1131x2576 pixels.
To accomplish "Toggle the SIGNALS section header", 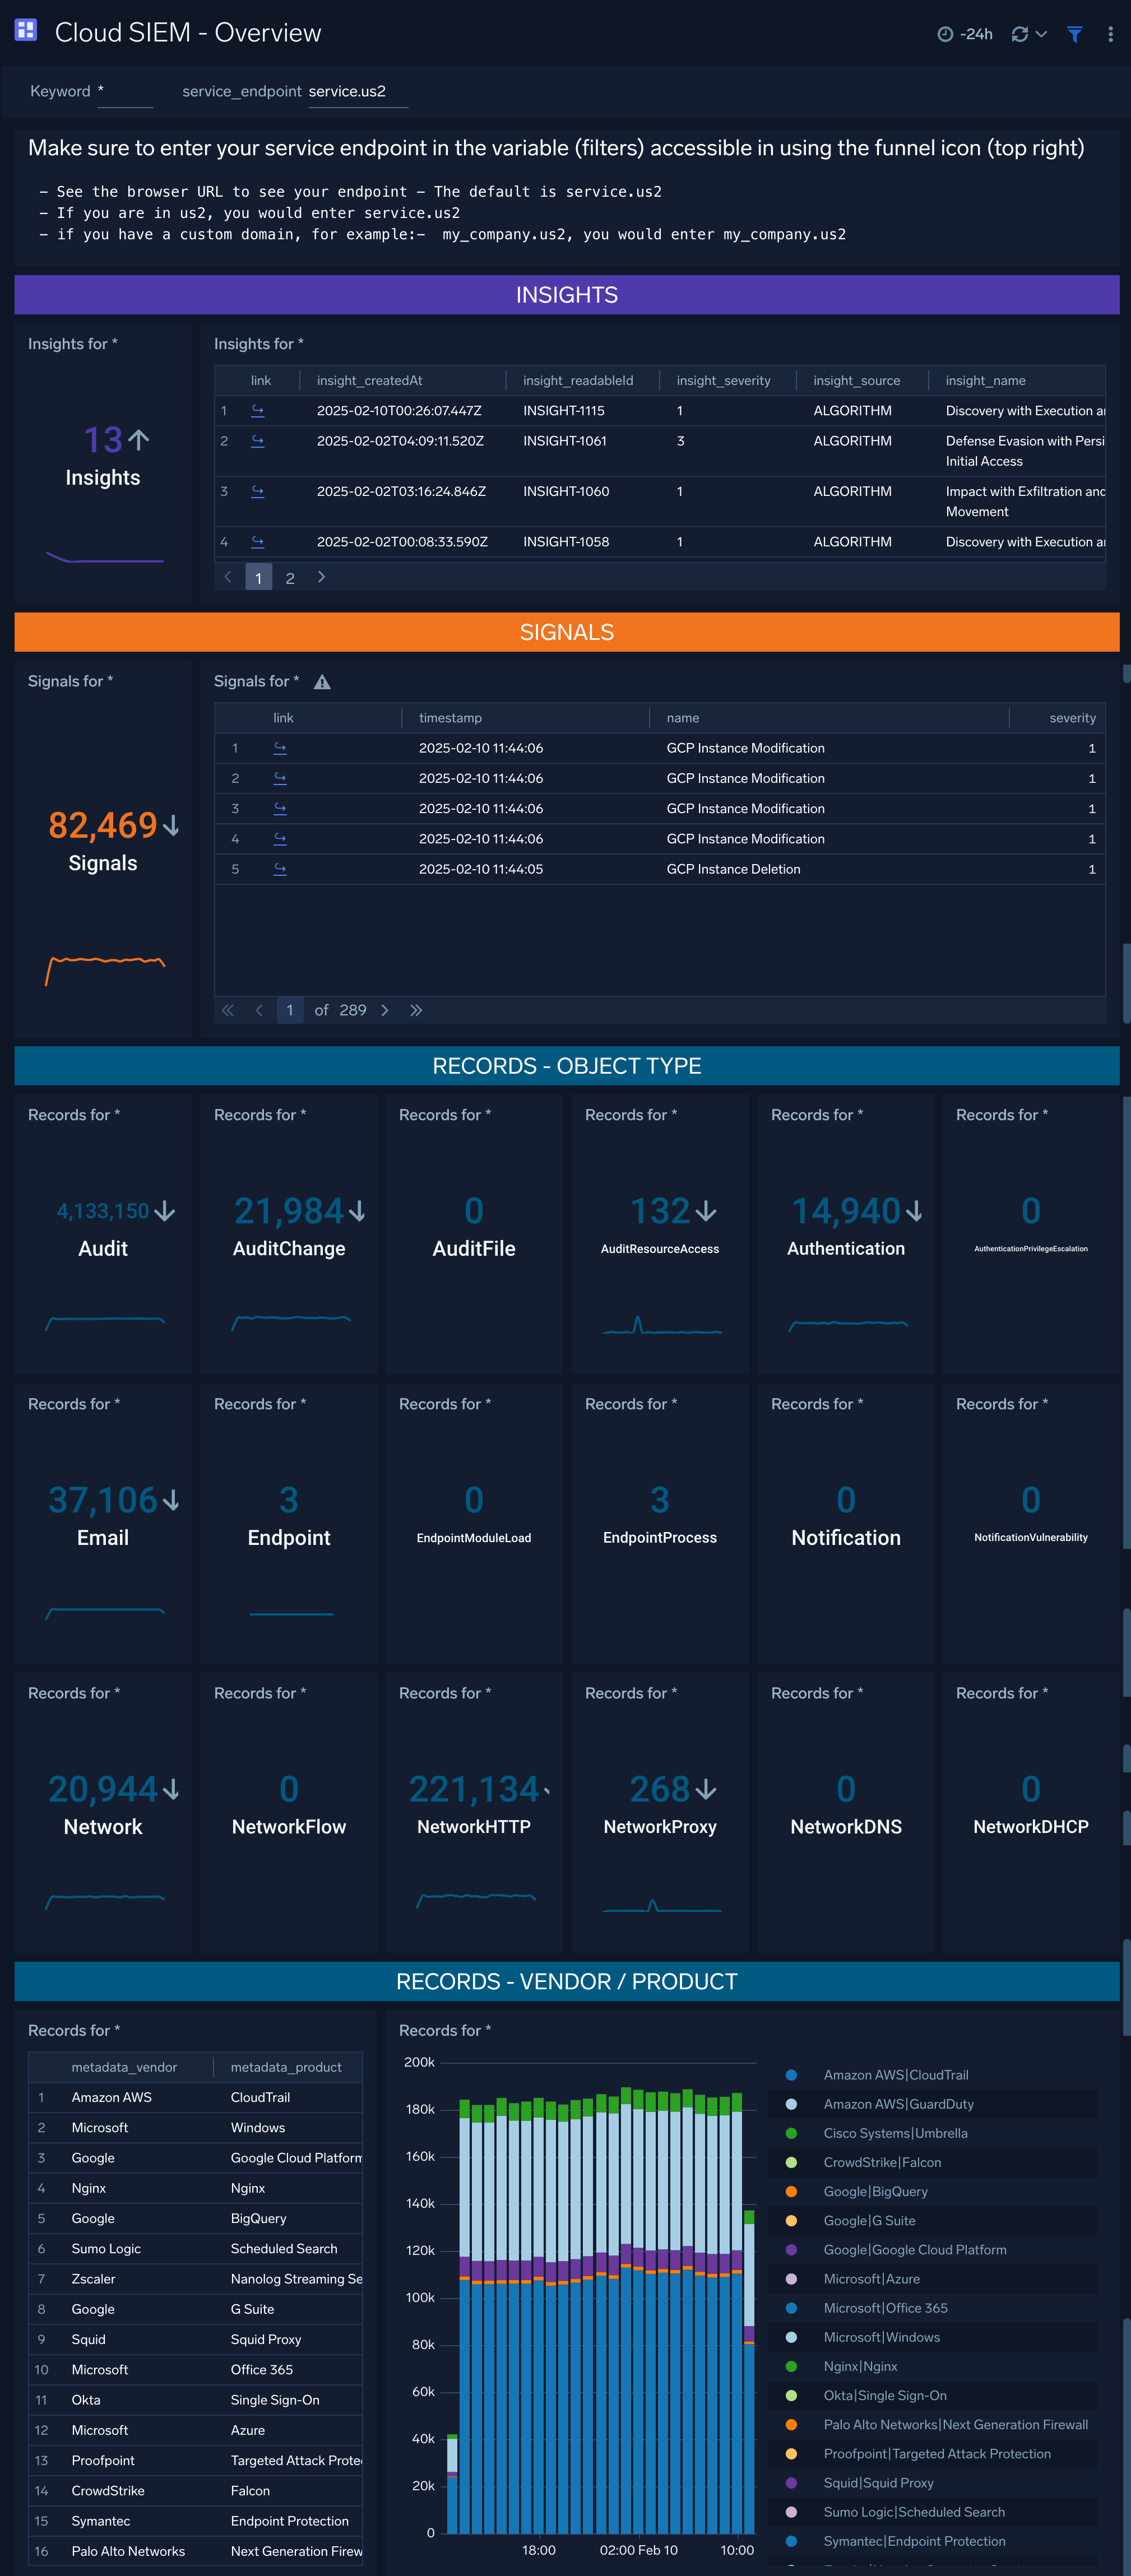I will (x=565, y=633).
